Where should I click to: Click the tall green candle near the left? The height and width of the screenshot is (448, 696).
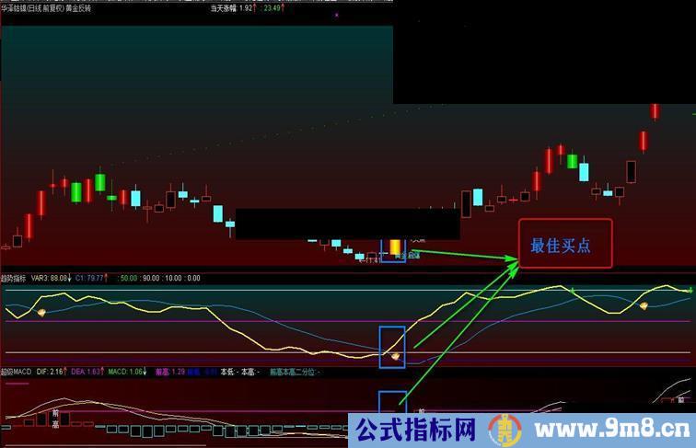pos(99,181)
